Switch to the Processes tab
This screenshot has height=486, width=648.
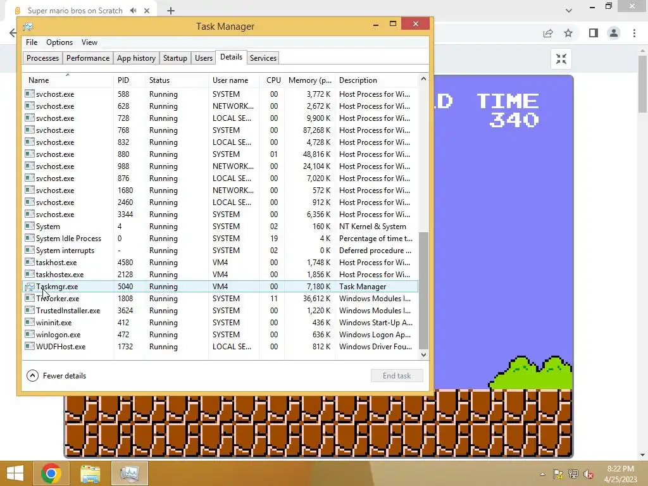point(42,58)
